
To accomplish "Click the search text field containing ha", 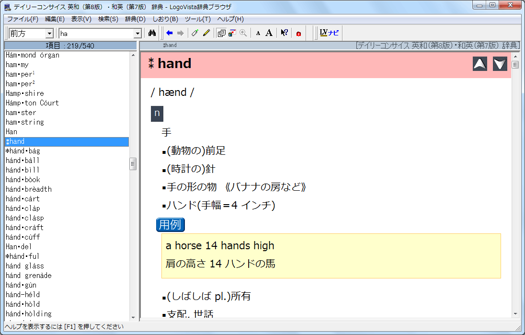I will pyautogui.click(x=96, y=34).
